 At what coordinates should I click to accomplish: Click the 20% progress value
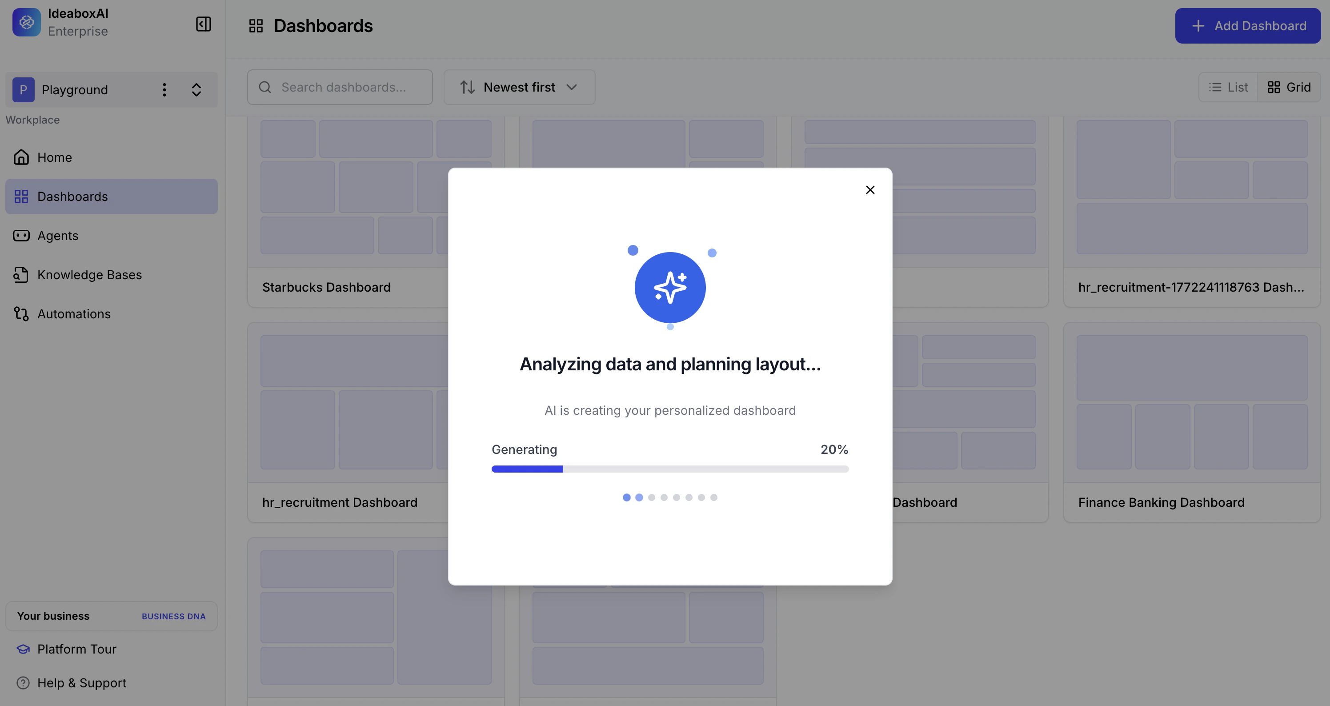(x=834, y=450)
